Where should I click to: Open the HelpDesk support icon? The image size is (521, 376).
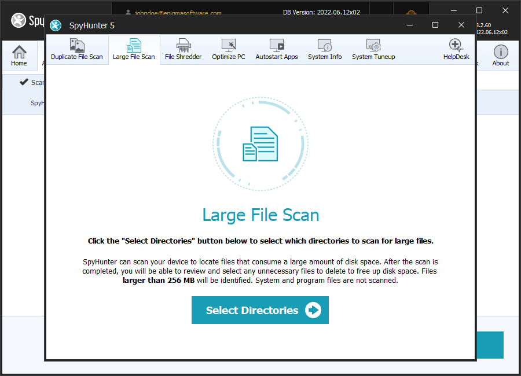(456, 50)
